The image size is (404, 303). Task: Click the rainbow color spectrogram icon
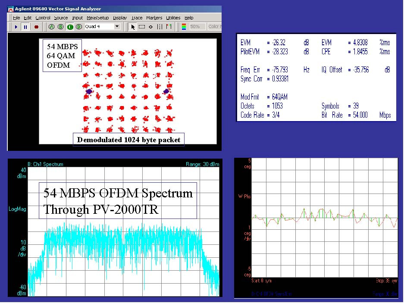click(184, 27)
